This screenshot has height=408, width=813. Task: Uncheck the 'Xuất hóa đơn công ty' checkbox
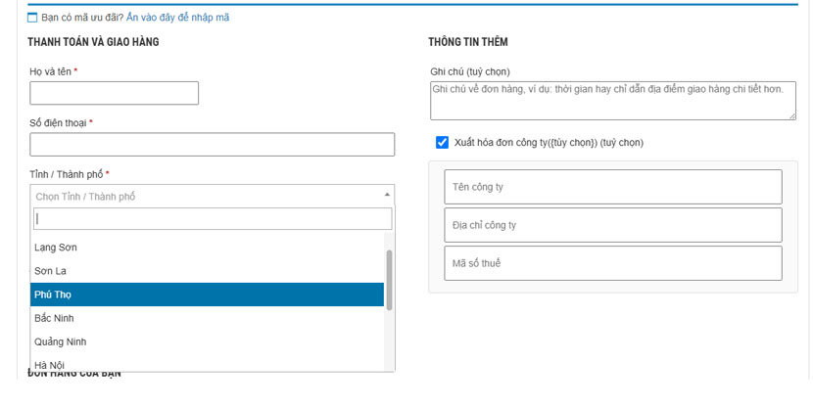[x=442, y=143]
